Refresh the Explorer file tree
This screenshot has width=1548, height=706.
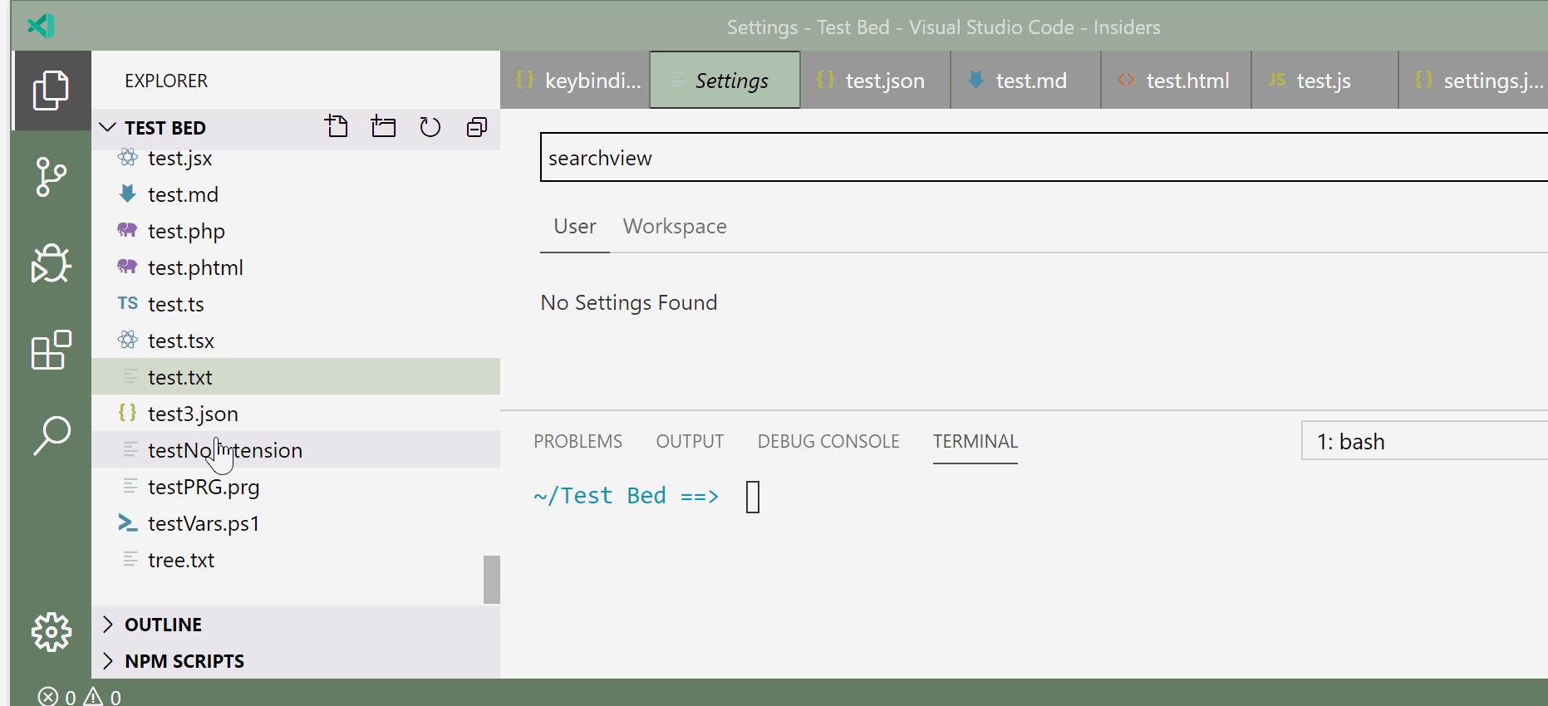430,127
